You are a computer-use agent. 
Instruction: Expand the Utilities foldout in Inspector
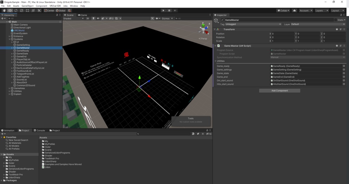[215, 61]
